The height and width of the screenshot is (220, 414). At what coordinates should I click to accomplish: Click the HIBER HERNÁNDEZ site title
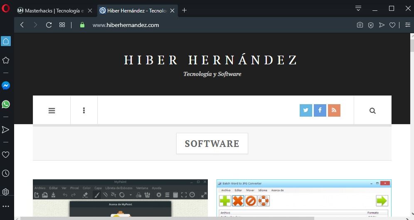pyautogui.click(x=211, y=60)
